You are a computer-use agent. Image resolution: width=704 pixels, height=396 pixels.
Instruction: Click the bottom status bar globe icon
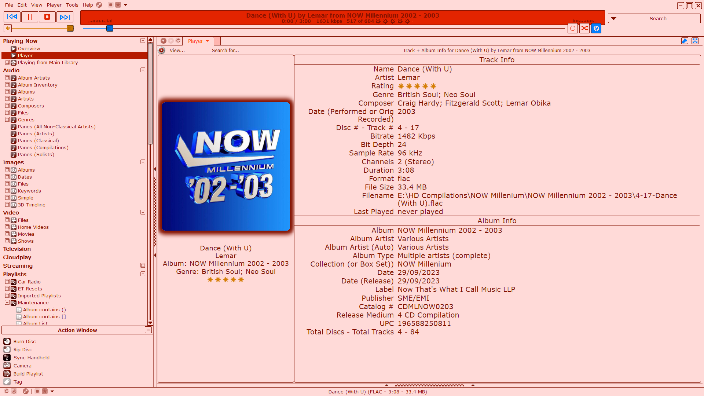click(x=26, y=391)
